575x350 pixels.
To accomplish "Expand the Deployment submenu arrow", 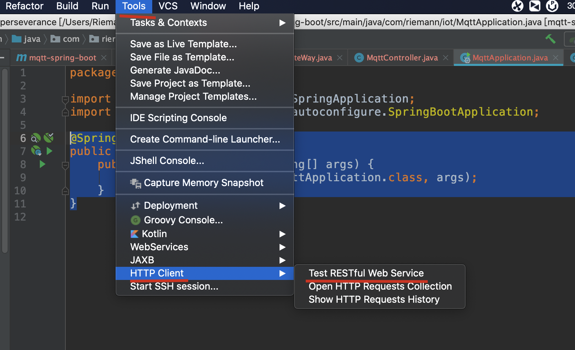I will click(x=282, y=206).
